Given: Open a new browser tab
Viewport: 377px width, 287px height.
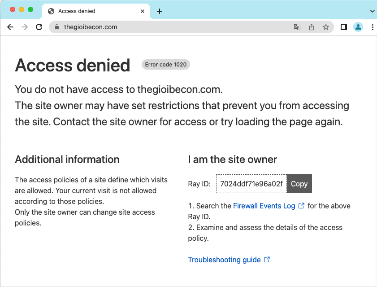Looking at the screenshot, I should pos(160,11).
